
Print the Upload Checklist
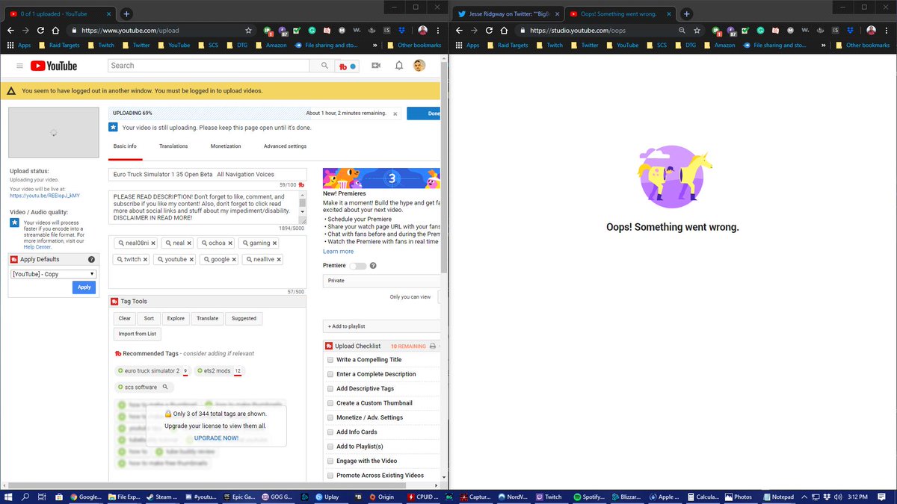(x=432, y=346)
